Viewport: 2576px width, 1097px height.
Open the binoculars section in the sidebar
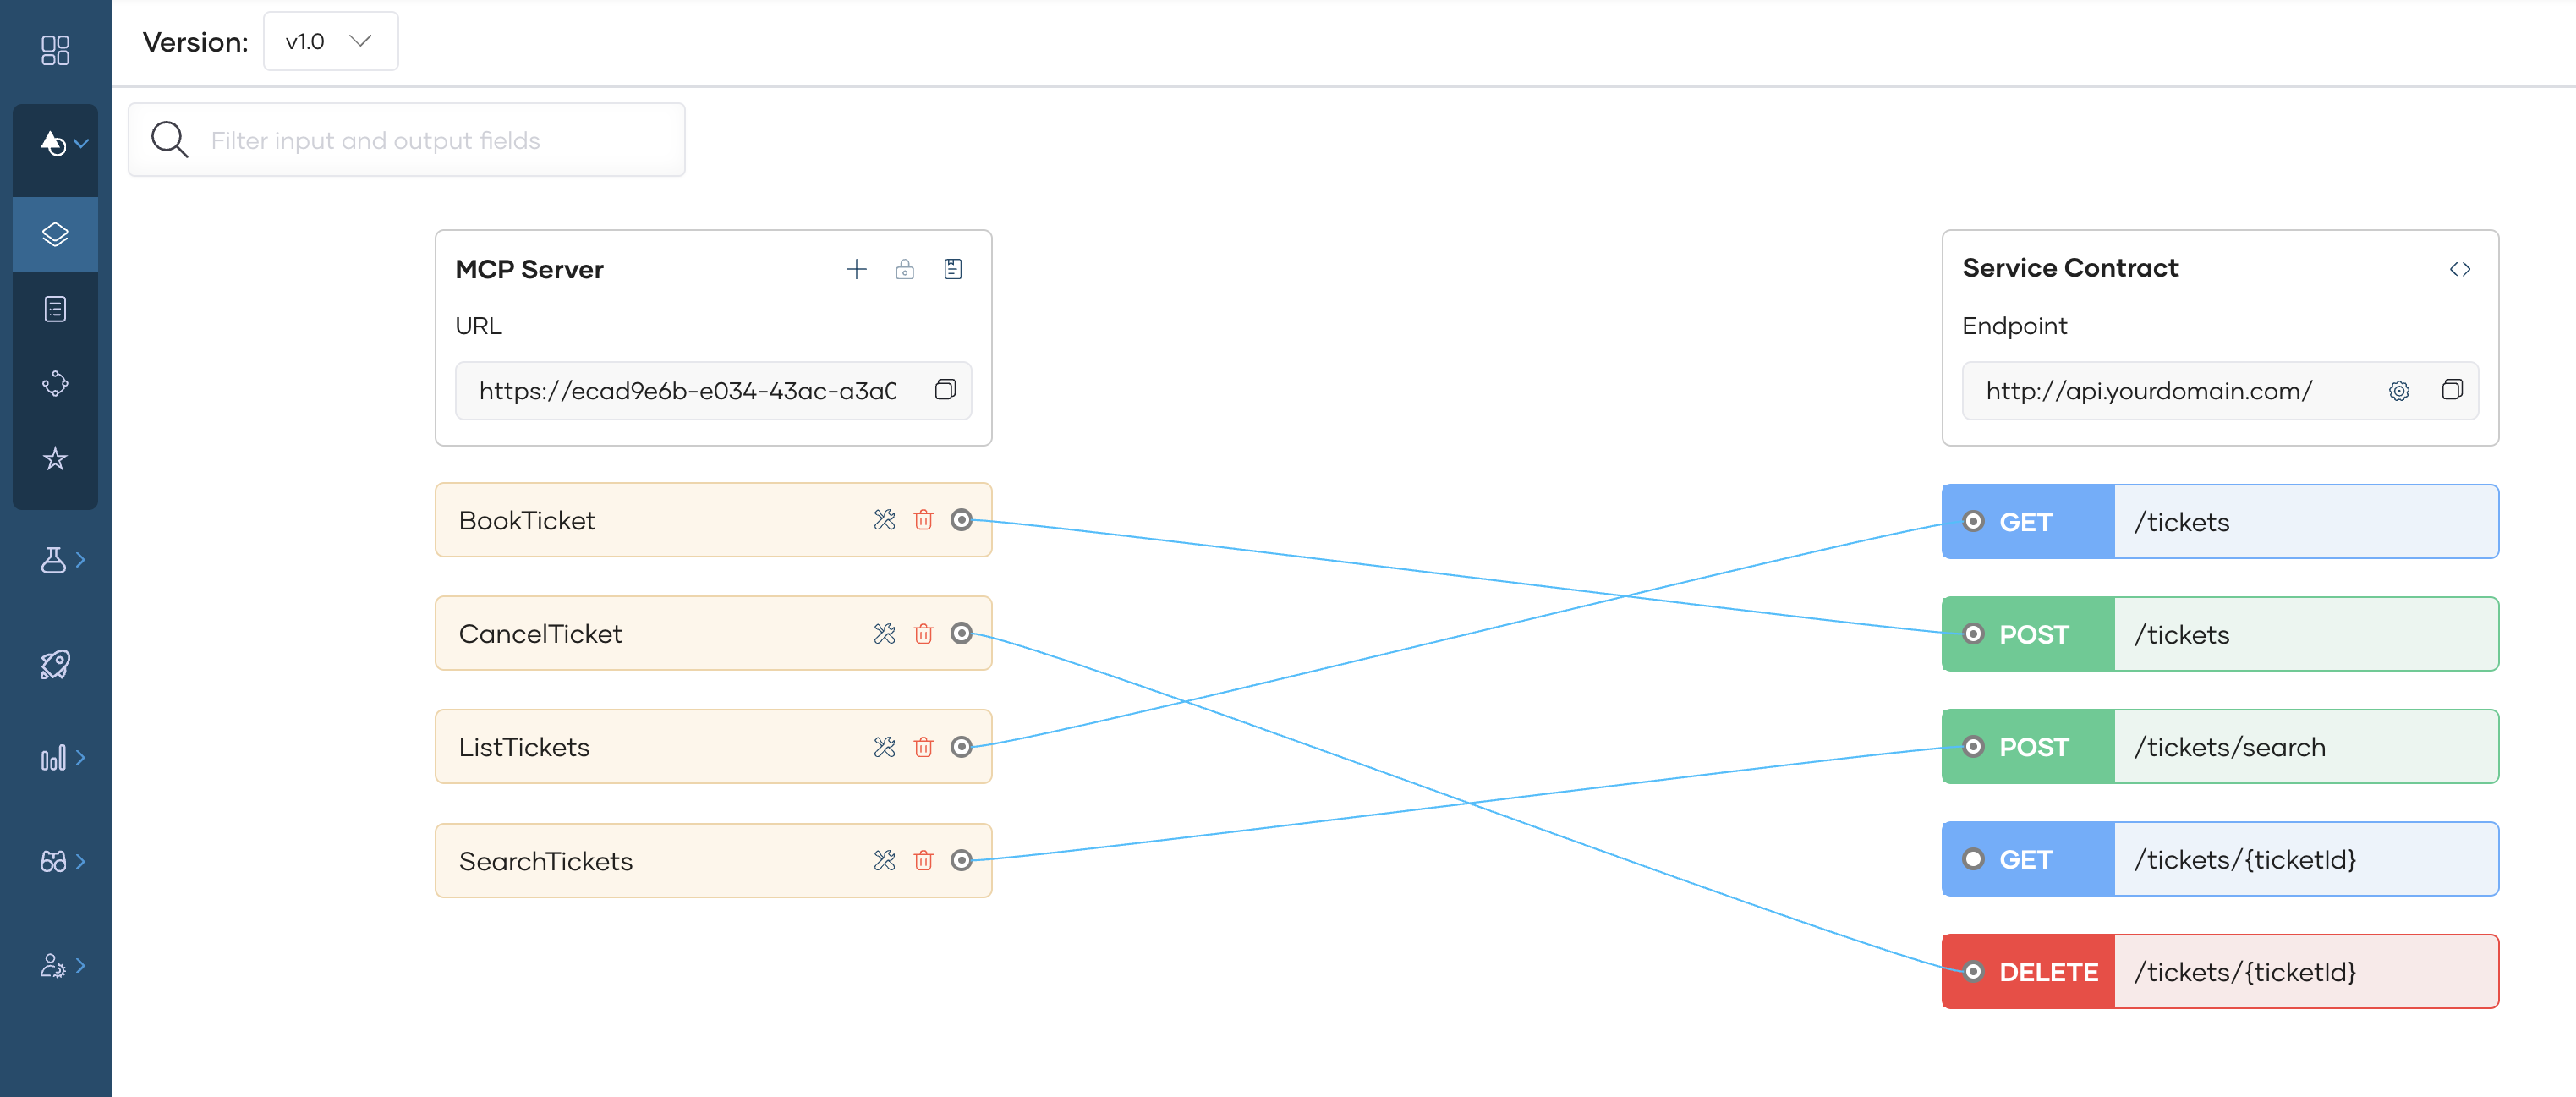point(55,861)
